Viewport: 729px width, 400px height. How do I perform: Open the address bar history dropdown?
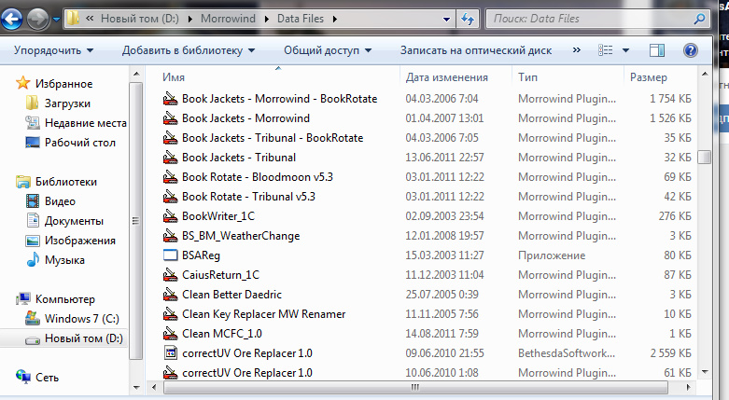(446, 19)
